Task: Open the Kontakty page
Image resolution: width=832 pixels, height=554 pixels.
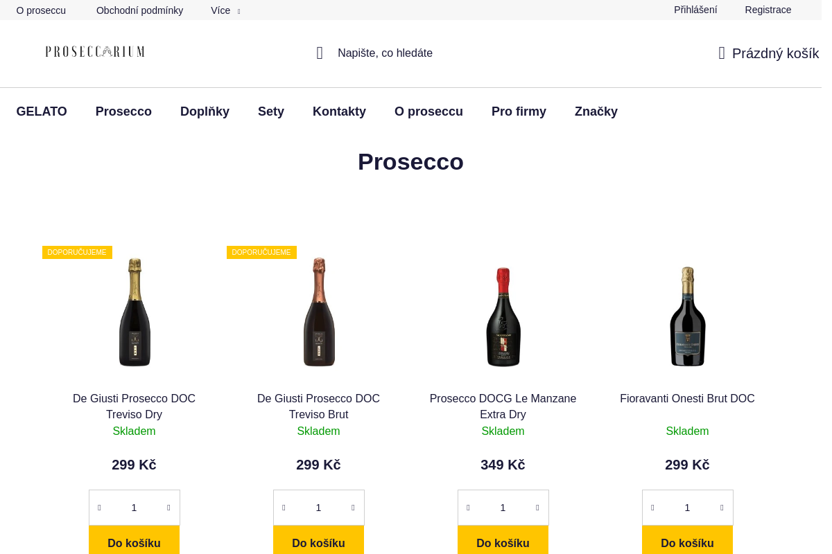Action: 339,111
